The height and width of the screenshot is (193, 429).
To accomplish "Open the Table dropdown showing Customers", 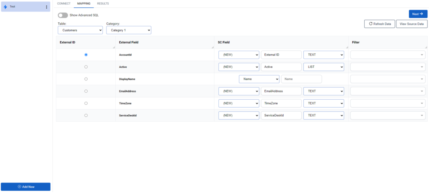I will pyautogui.click(x=80, y=30).
